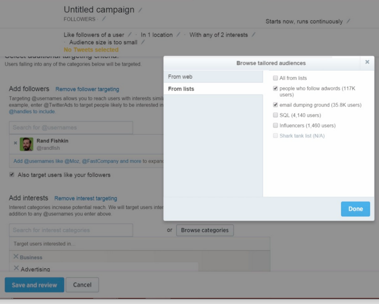The image size is (379, 304).
Task: Remove Business interest with X icon
Action: 16,257
